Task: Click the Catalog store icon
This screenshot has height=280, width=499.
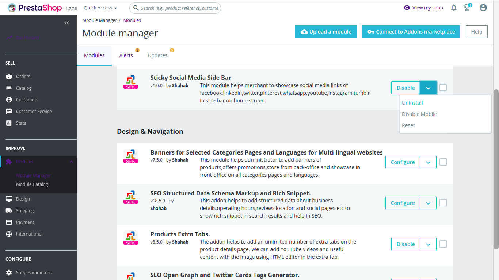Action: 9,88
